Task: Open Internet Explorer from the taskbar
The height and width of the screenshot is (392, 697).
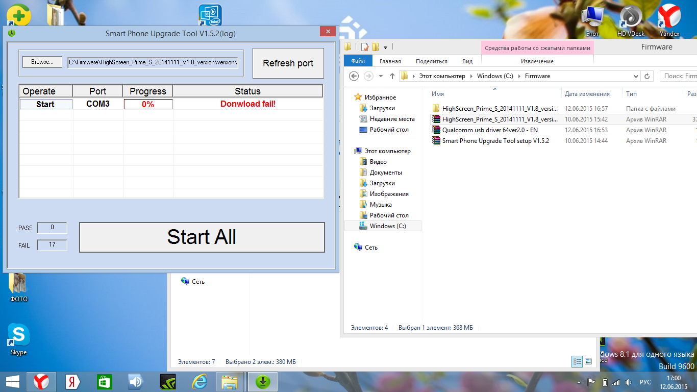Action: coord(200,381)
